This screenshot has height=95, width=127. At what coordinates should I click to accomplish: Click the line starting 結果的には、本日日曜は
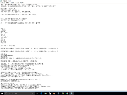coord(21,79)
